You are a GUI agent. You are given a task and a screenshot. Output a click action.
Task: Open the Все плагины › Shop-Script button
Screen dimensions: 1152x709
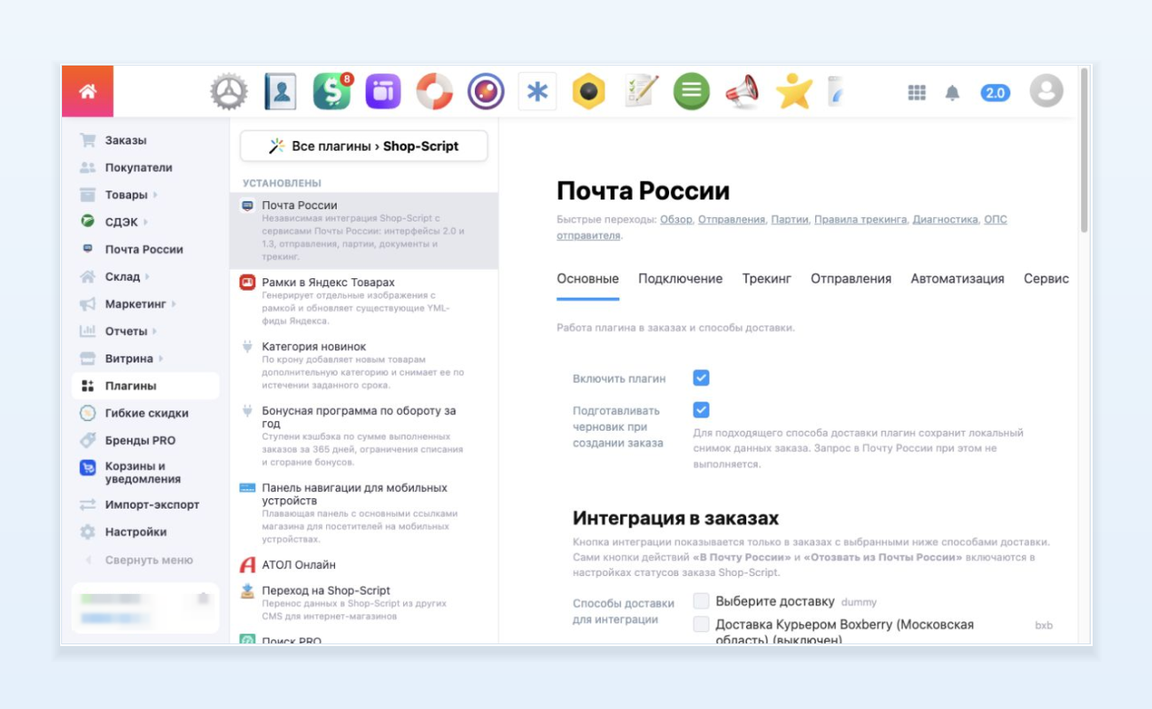(x=363, y=146)
